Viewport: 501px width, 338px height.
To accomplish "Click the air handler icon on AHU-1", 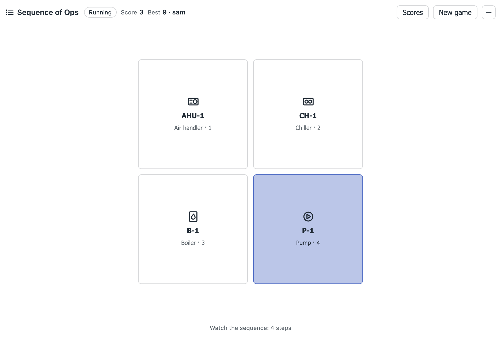I will (193, 102).
